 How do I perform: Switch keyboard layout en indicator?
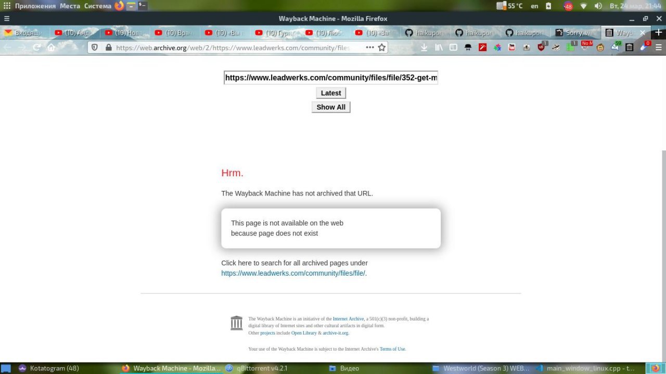[x=534, y=6]
